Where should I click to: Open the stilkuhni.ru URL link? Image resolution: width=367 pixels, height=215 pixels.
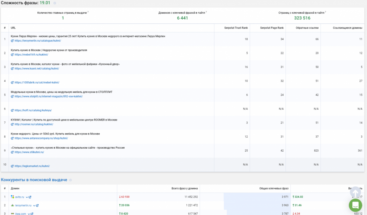(29, 152)
